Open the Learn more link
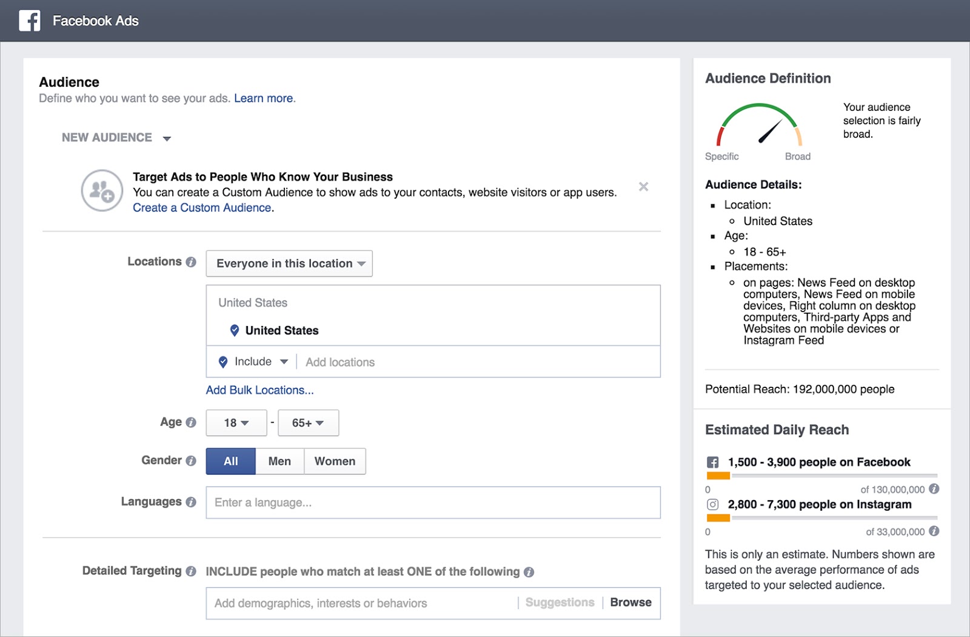Screen dimensions: 970x637 point(263,98)
